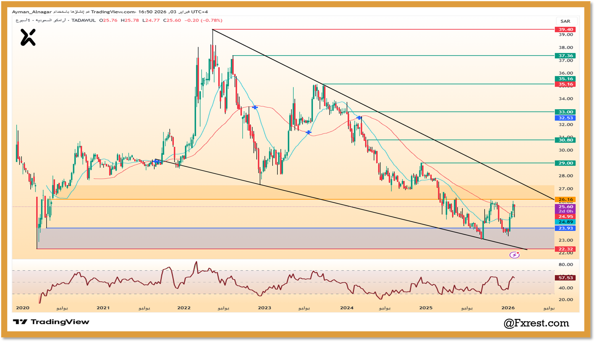Open the SAR currency selector
This screenshot has height=342, width=595.
click(x=565, y=21)
